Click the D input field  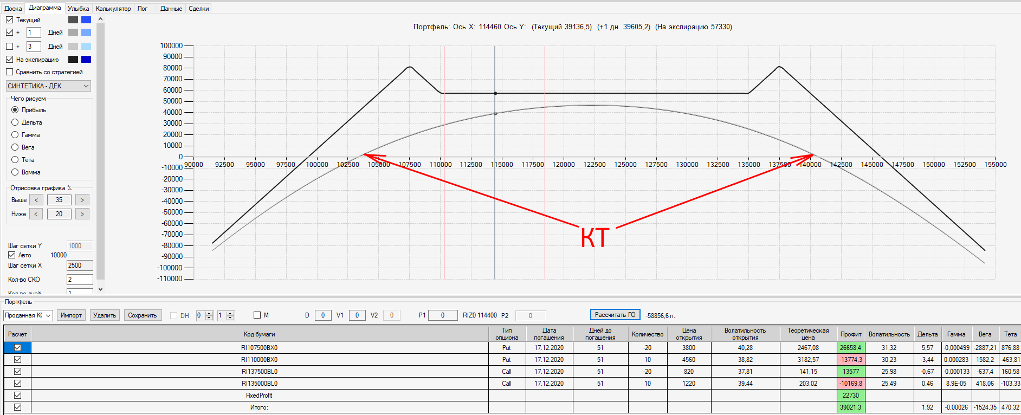[x=323, y=315]
